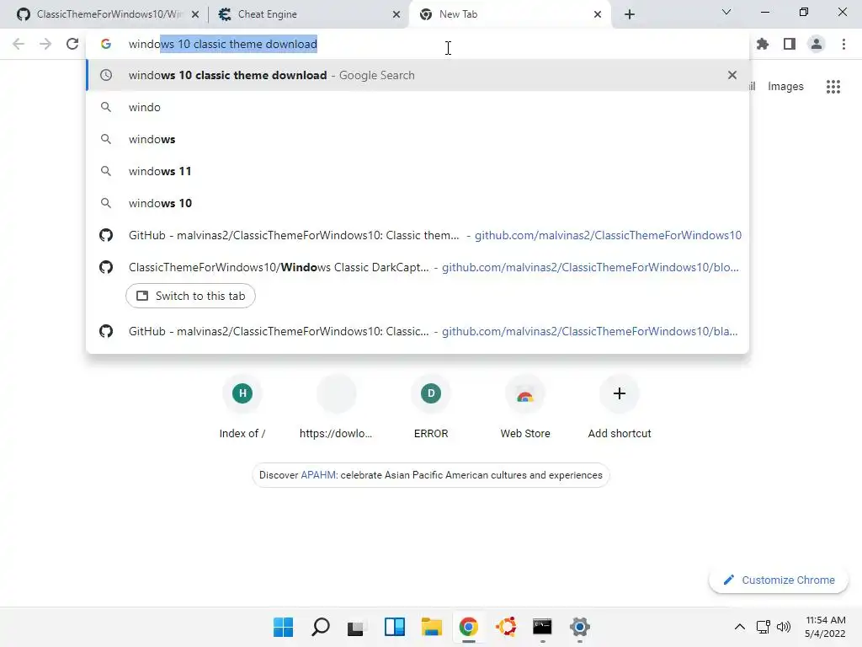Screen dimensions: 862x647
Task: Open github.com/malvinas2/ClassicThemeForWindows10 suggestion
Action: (418, 235)
